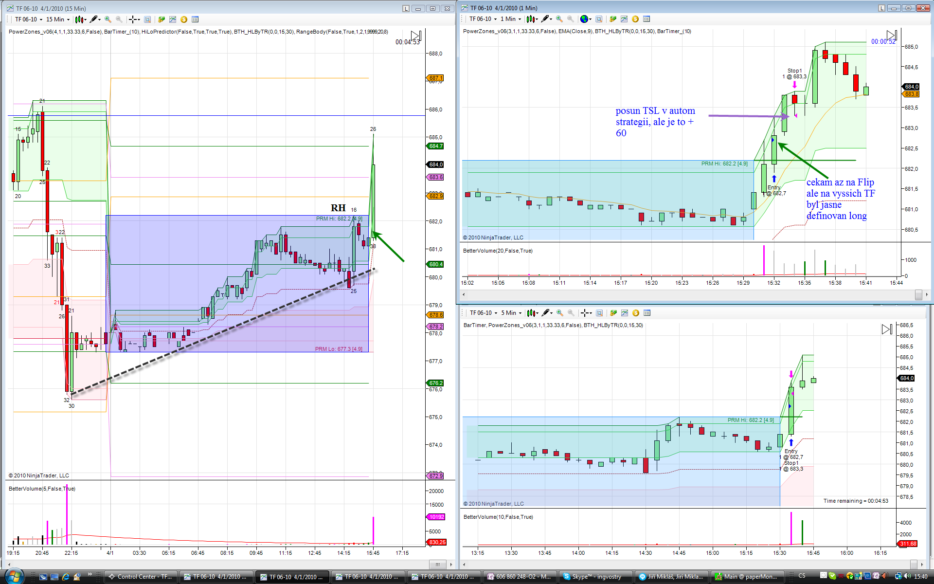Open drawing tools pencil on 15 Min chart
Screen dimensions: 934x584
coord(93,19)
